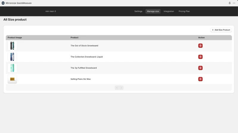Viewport: 238px width, 133px height.
Task: Delete The 3p Fulfilled Snowboard row
Action: 200,68
